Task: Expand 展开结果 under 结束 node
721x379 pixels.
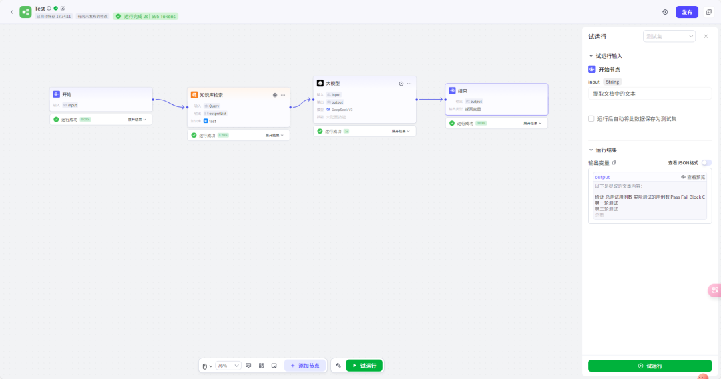Action: (x=533, y=124)
